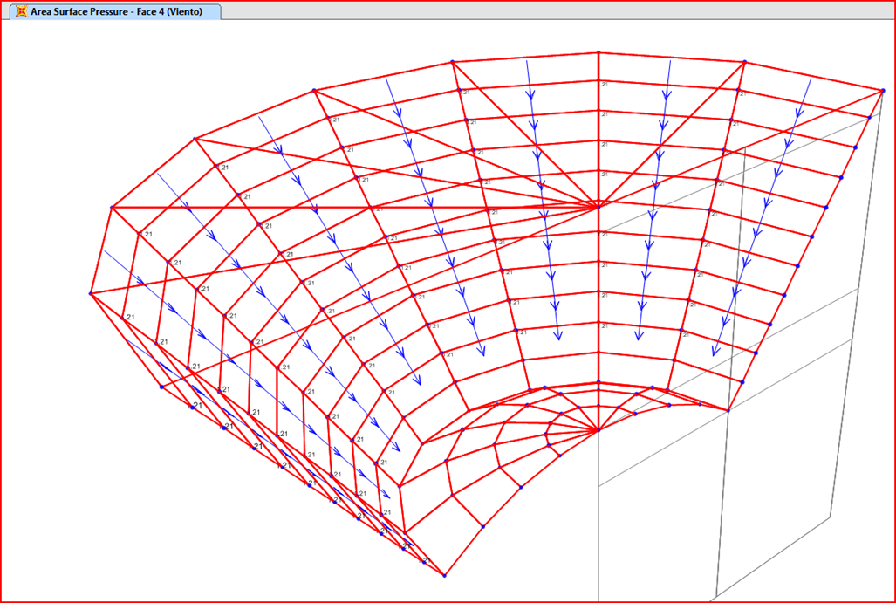
Task: Click the top-edge joint left of the central vertical
Action: pyautogui.click(x=452, y=62)
